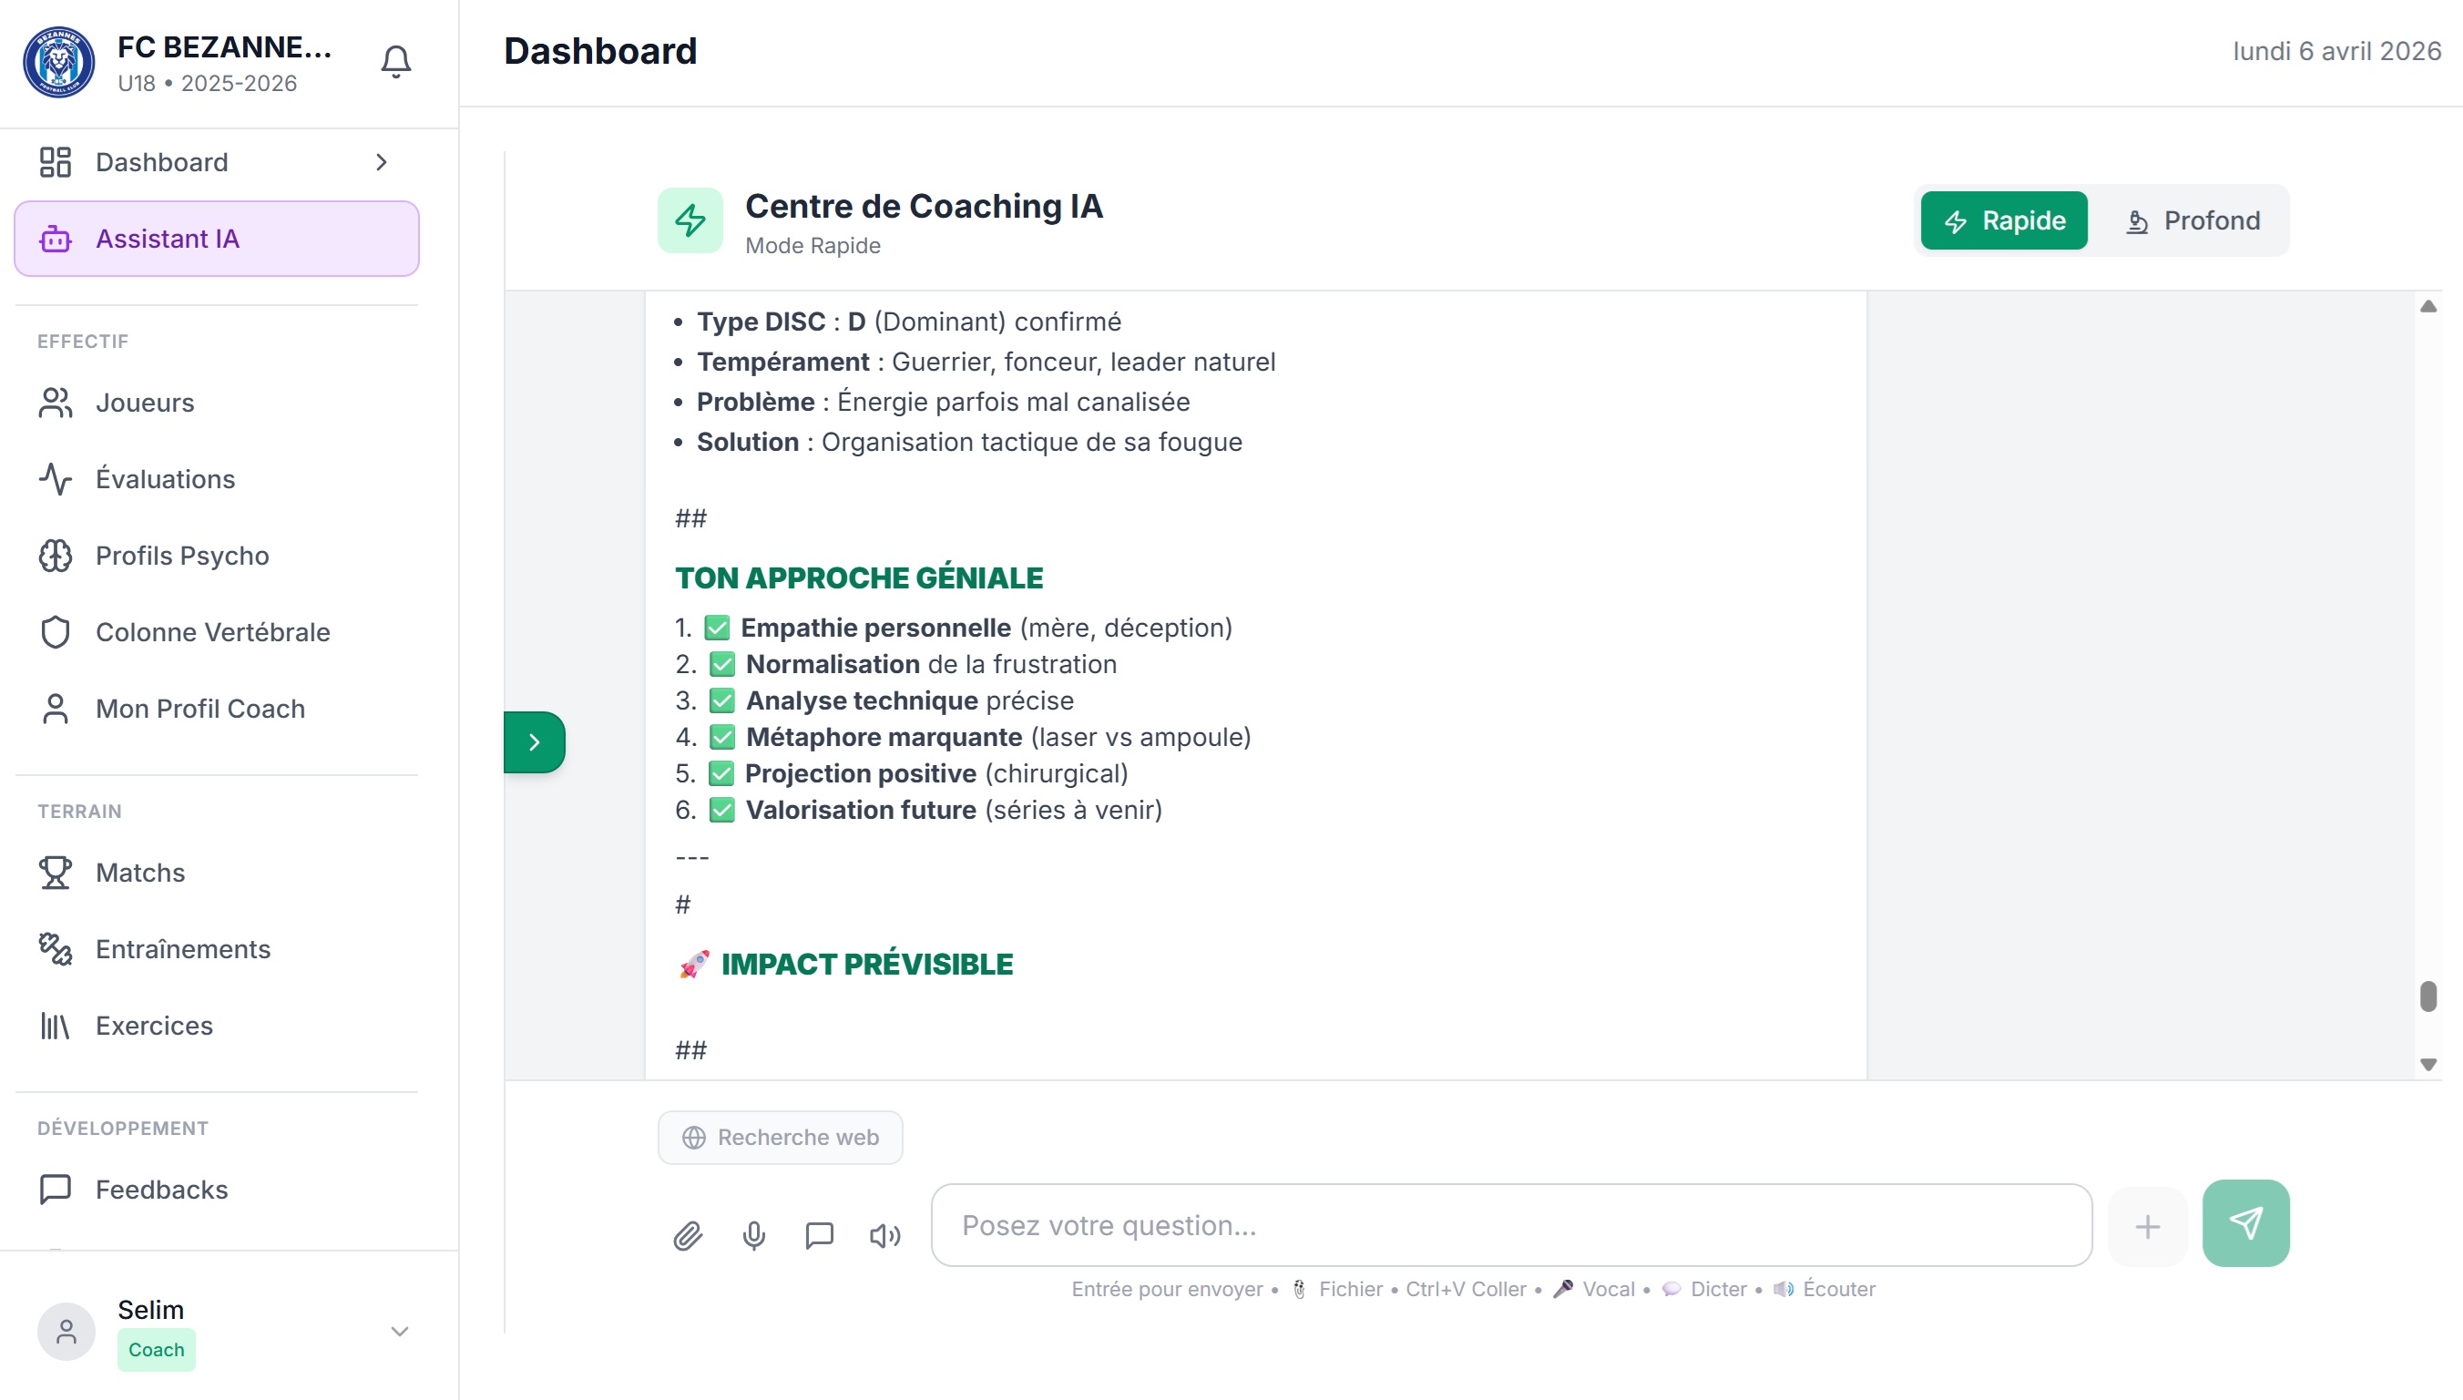Viewport: 2463px width, 1400px height.
Task: Start voice input with the microphone icon
Action: (753, 1234)
